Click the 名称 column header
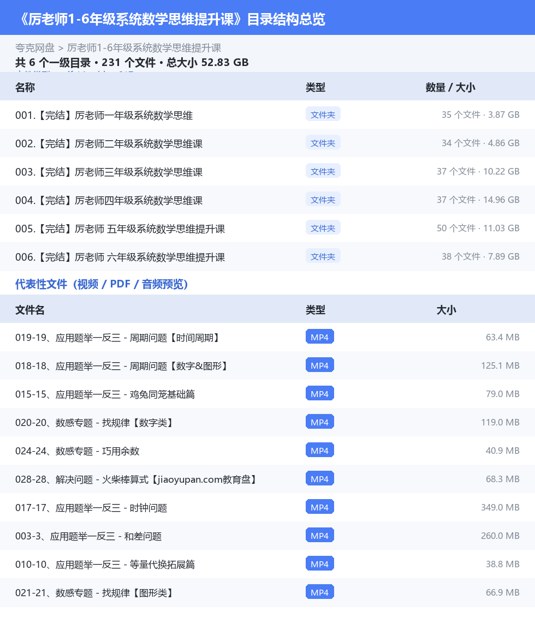Screen dimensions: 535x624 point(25,88)
